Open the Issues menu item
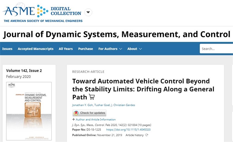The width and height of the screenshot is (233, 142). [x=7, y=49]
